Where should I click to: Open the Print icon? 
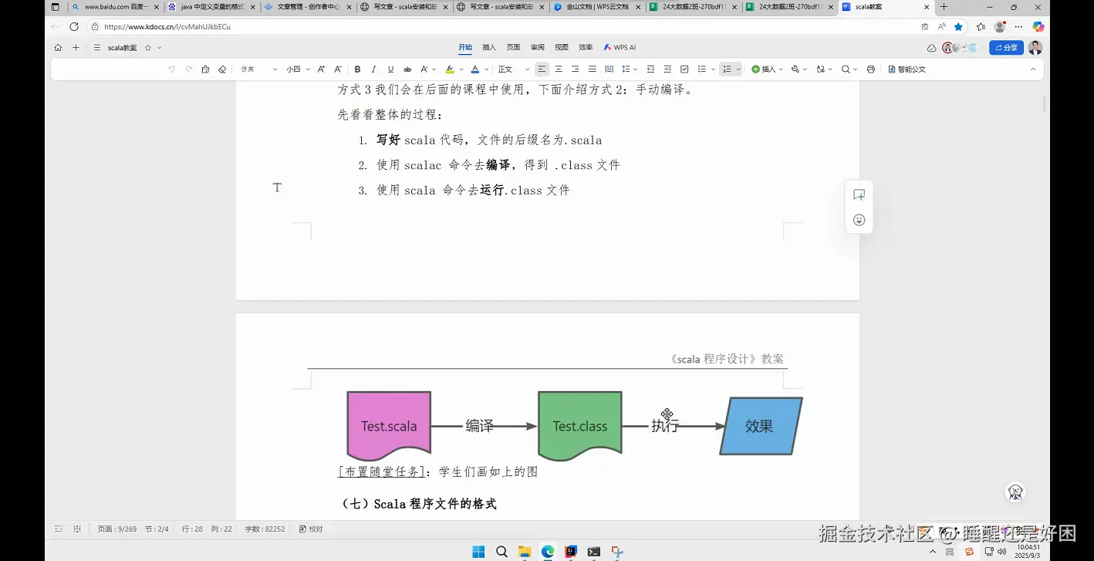click(x=872, y=69)
